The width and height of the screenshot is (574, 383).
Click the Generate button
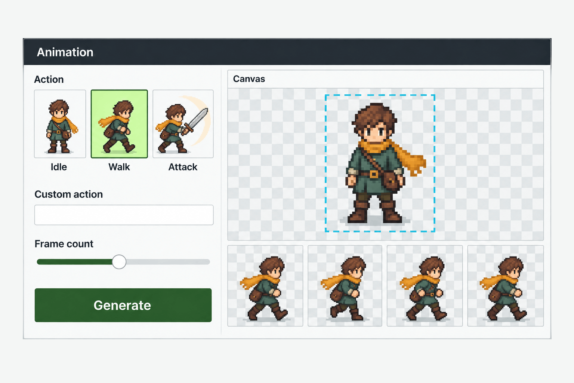(123, 305)
